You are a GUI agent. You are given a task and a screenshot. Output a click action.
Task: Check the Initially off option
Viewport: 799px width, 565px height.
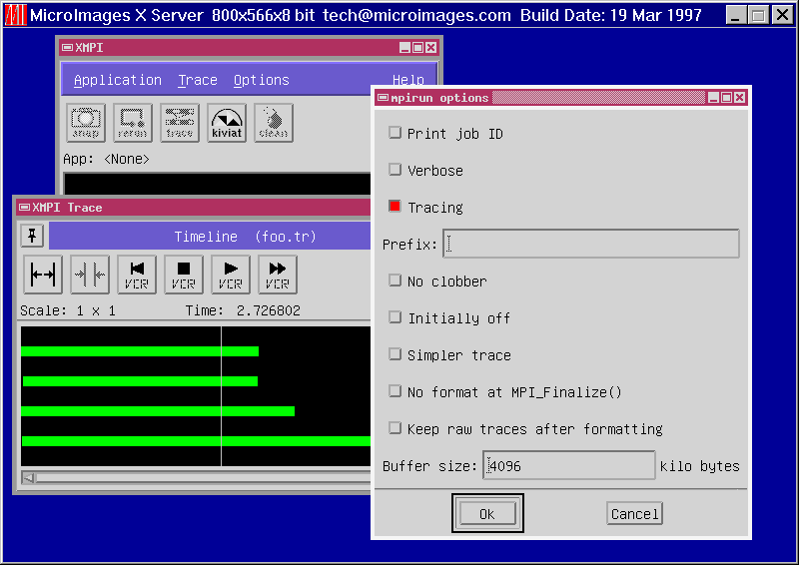395,316
